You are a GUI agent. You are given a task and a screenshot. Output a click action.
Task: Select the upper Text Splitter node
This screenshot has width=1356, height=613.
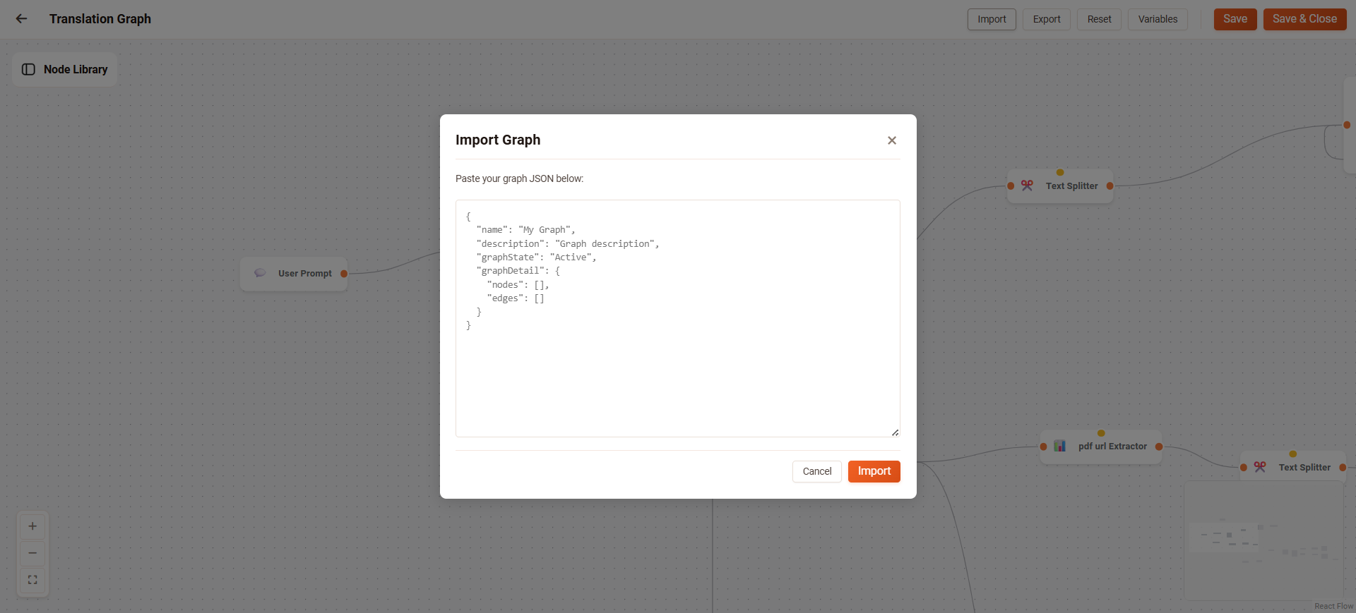[1060, 186]
